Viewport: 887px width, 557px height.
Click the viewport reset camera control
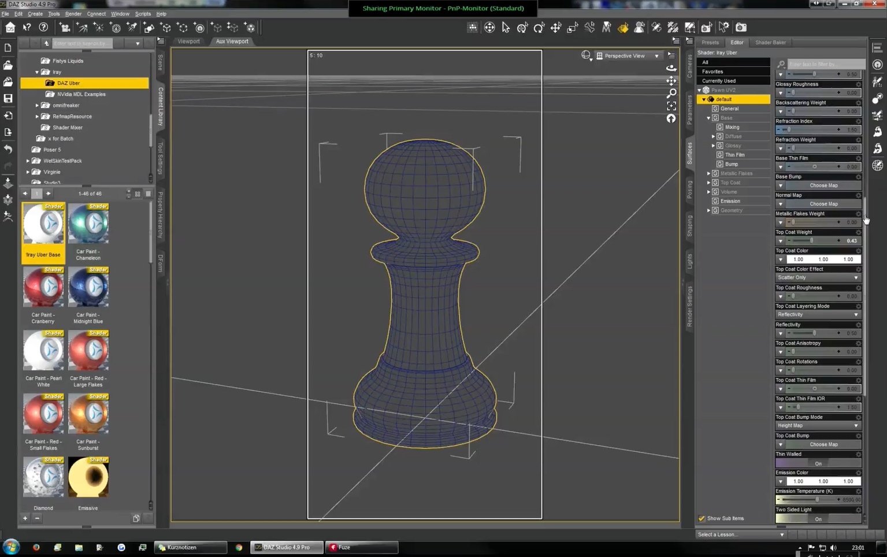click(x=671, y=118)
